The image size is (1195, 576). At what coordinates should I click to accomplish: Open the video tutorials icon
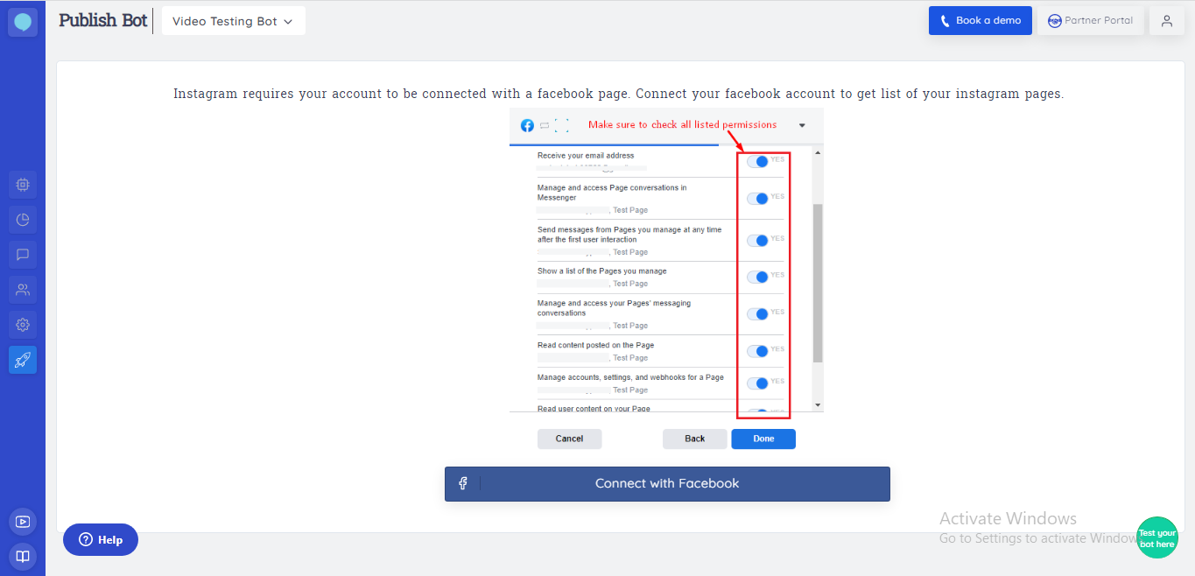tap(23, 522)
